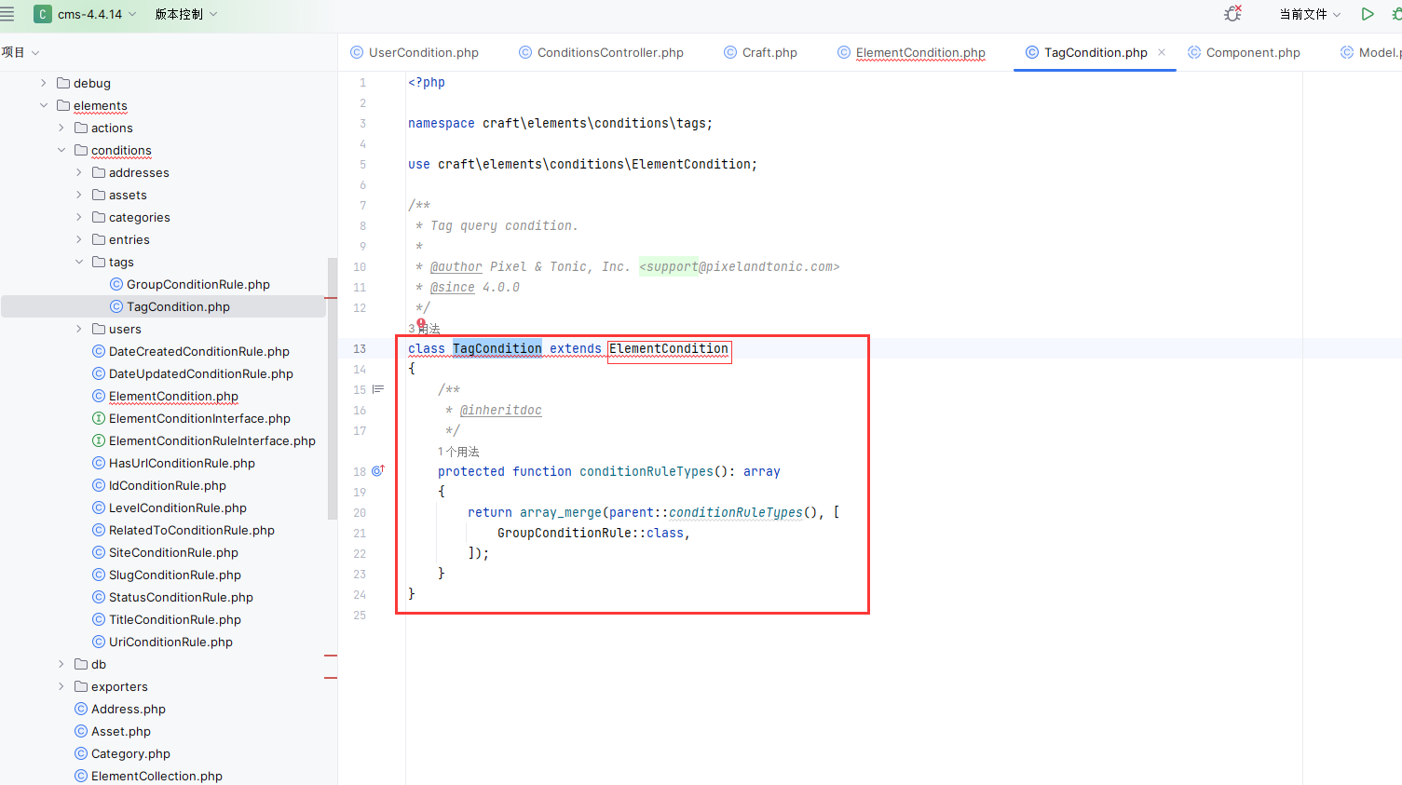Open HasUrlConditionRule.php file
1402x785 pixels.
point(173,463)
